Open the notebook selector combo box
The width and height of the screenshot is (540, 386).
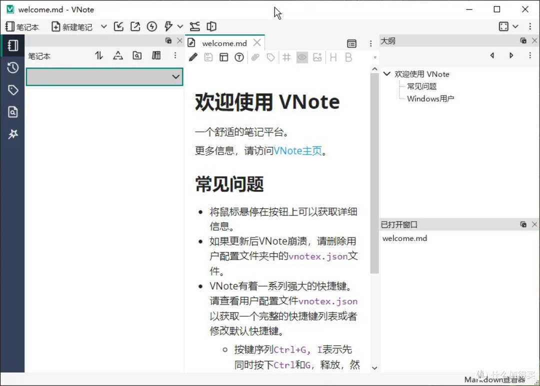coord(104,76)
